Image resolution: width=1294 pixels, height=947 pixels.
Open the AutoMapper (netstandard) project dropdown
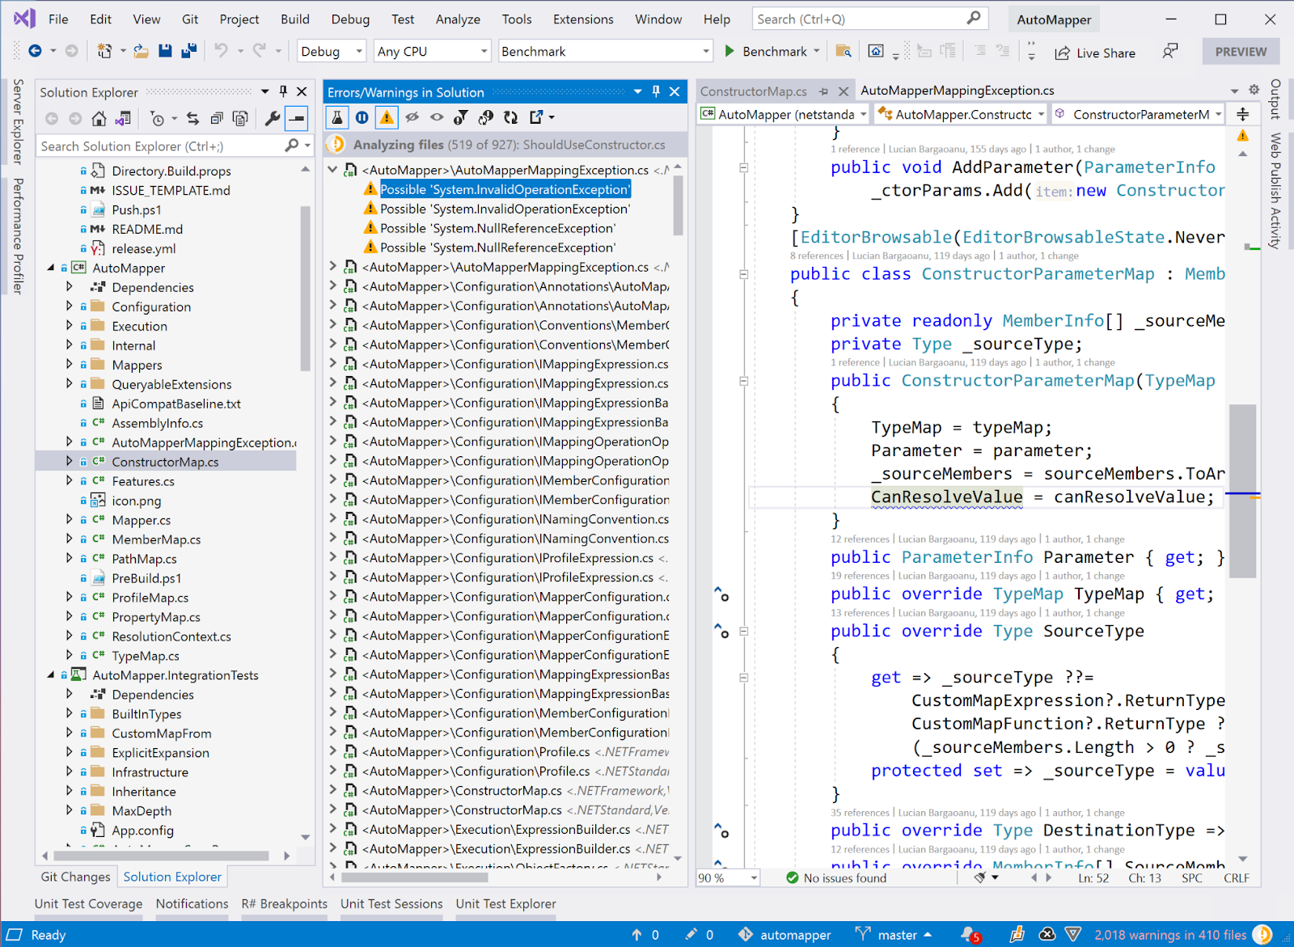click(x=784, y=114)
